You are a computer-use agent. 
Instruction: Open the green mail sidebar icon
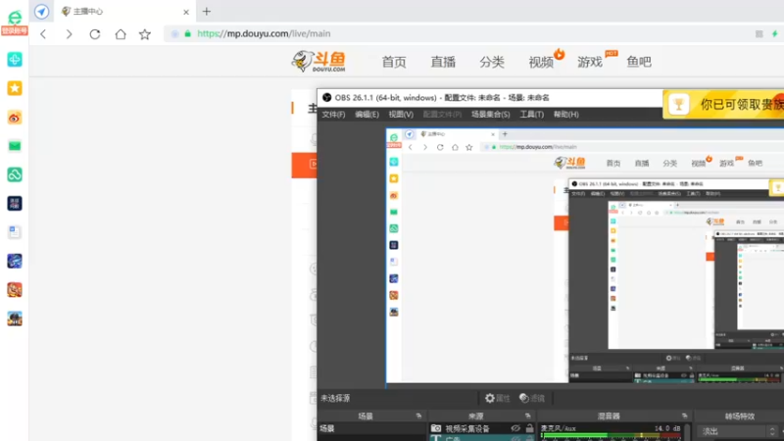click(15, 146)
